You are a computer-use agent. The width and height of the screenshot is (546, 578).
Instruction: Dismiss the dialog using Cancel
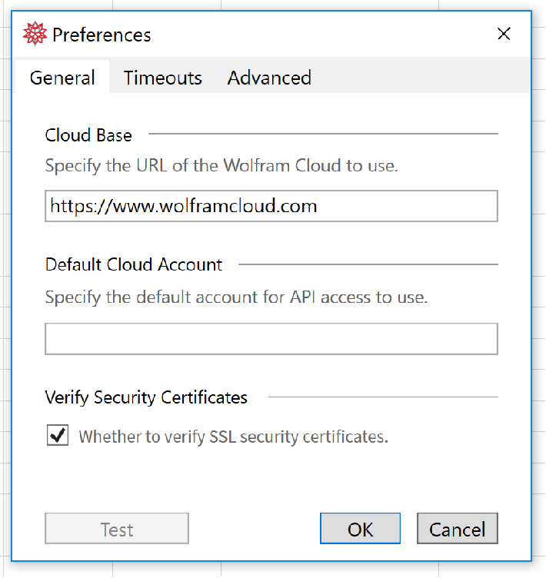[x=457, y=529]
